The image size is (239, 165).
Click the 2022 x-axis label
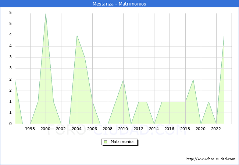(x=216, y=129)
